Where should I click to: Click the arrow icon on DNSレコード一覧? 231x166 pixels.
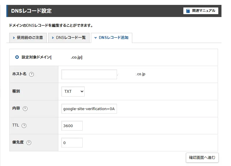[x=53, y=38]
